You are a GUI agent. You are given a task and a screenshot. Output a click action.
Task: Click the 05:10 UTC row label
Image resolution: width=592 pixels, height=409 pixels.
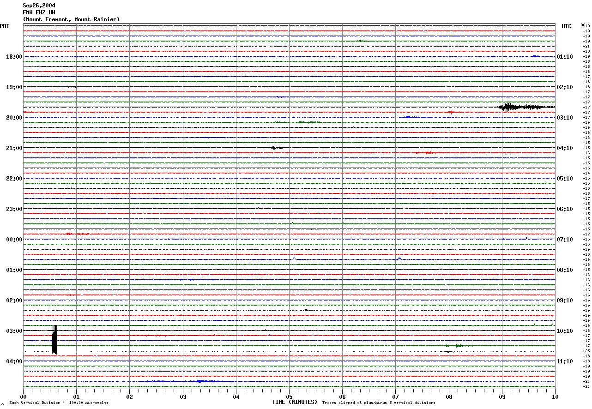tap(565, 179)
